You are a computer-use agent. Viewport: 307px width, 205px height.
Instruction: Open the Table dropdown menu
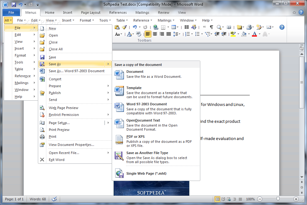[122, 20]
